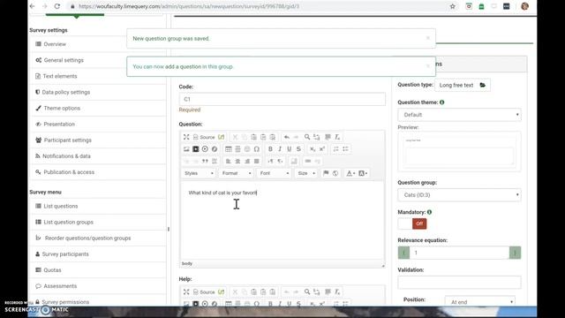The width and height of the screenshot is (565, 318).
Task: Choose background color in Question editor
Action: (x=363, y=173)
